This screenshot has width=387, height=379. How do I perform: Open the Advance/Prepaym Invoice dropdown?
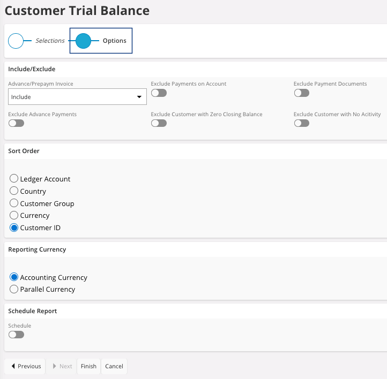[x=78, y=97]
